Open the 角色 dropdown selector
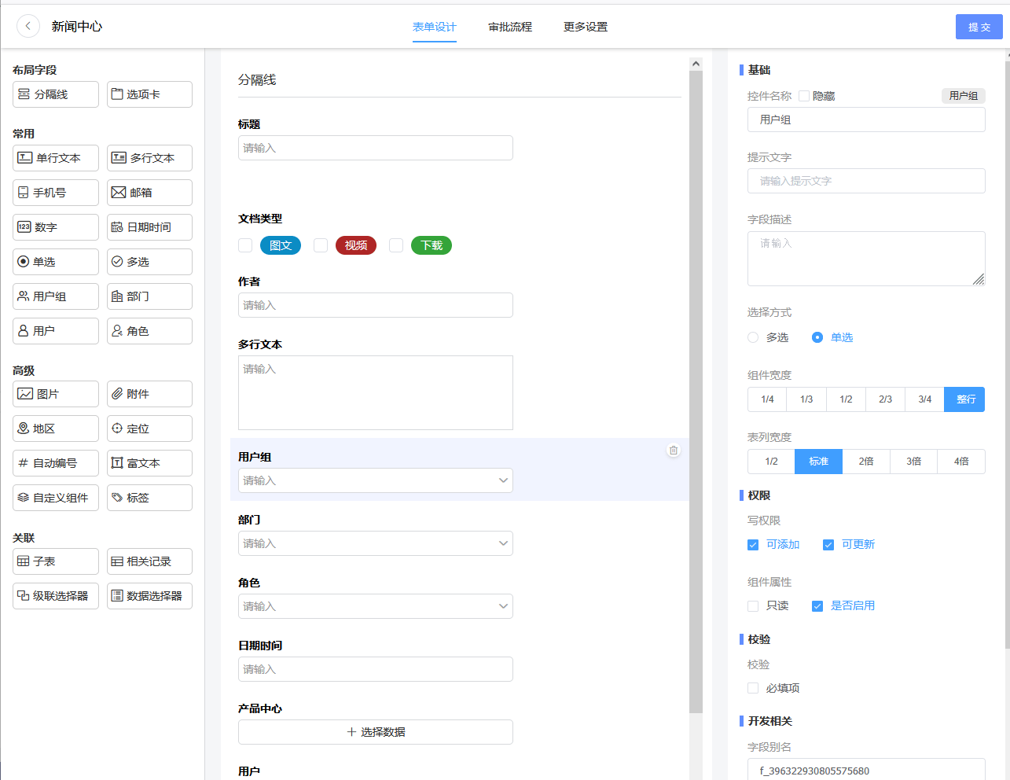This screenshot has width=1010, height=780. coord(375,606)
